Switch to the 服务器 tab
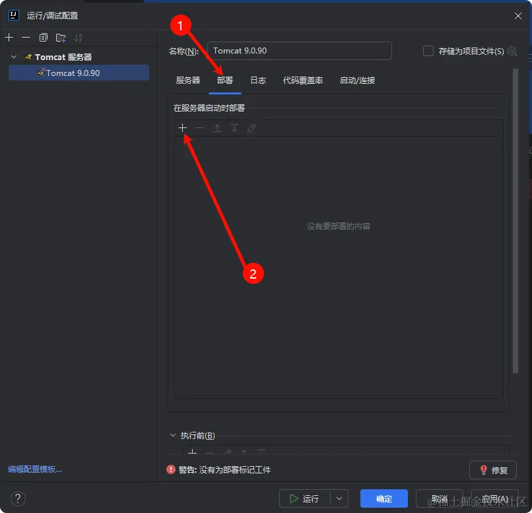This screenshot has width=532, height=513. [x=188, y=81]
